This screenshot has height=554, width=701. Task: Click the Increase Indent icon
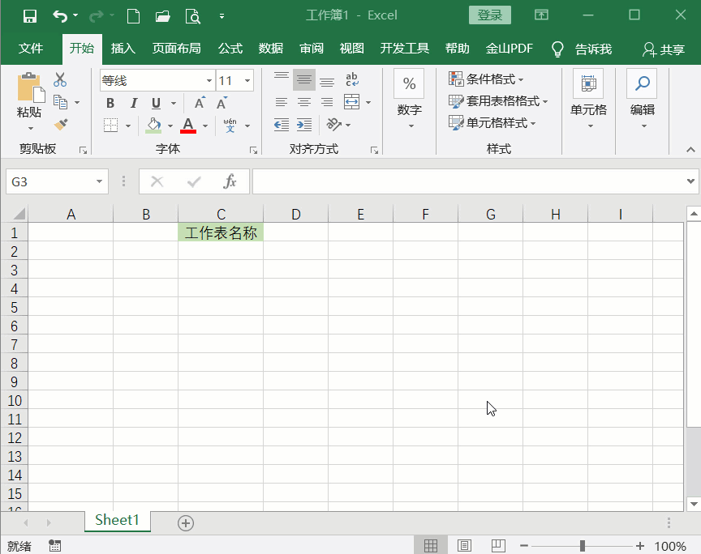coord(304,125)
